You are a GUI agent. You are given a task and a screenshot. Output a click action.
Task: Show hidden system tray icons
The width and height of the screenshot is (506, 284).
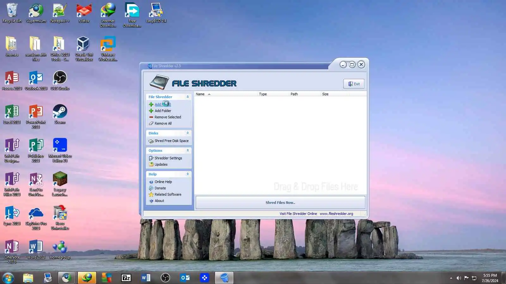(451, 278)
